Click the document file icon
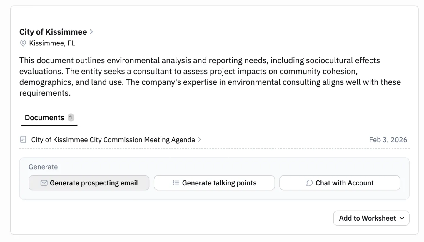The image size is (424, 242). 23,140
